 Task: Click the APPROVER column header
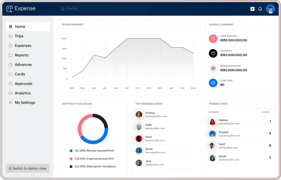point(214,112)
